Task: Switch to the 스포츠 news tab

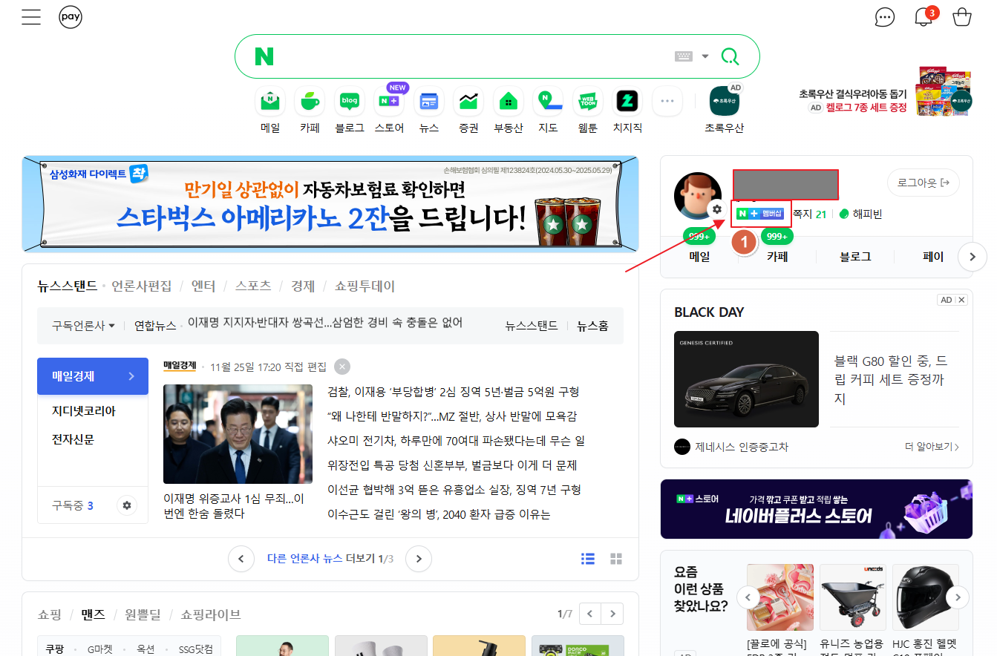Action: [x=253, y=286]
